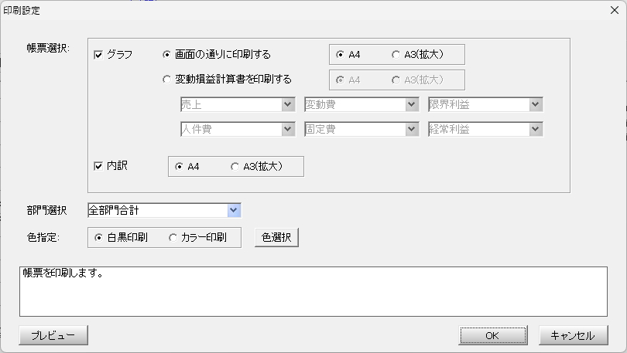The width and height of the screenshot is (627, 353).
Task: Uncheck the 内訳 checkbox
Action: pyautogui.click(x=98, y=166)
